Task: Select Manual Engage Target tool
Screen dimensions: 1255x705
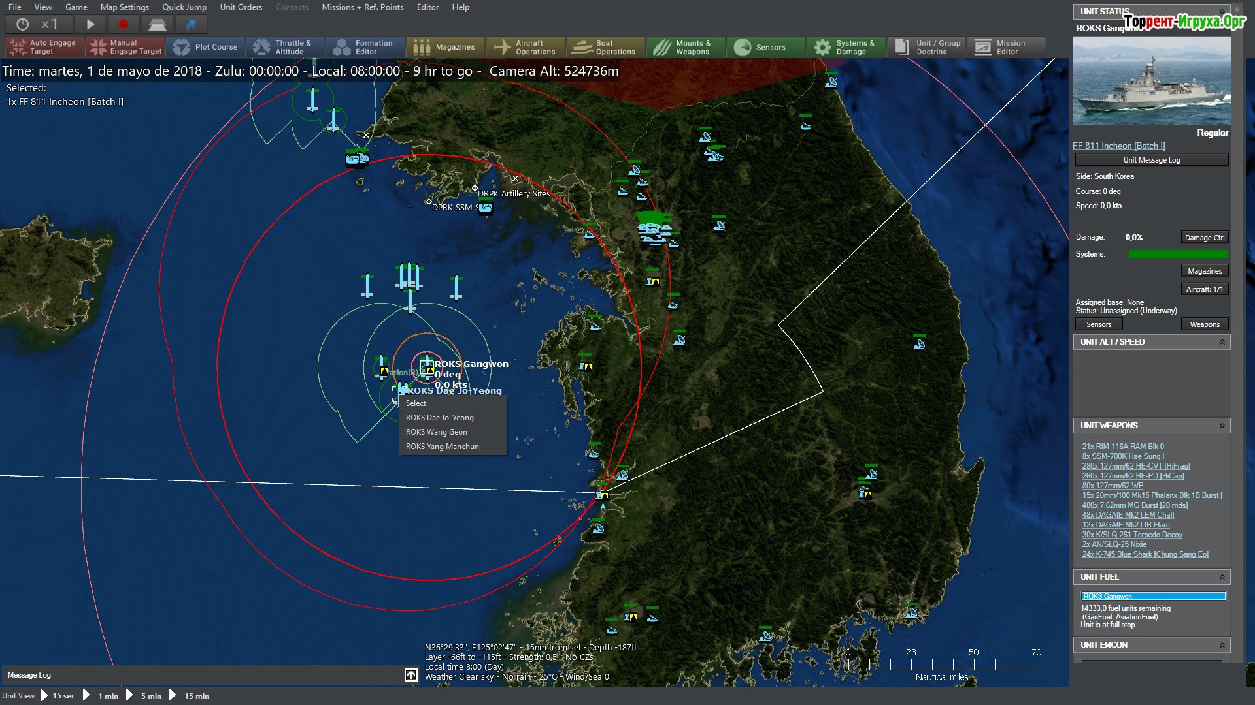Action: pyautogui.click(x=125, y=47)
